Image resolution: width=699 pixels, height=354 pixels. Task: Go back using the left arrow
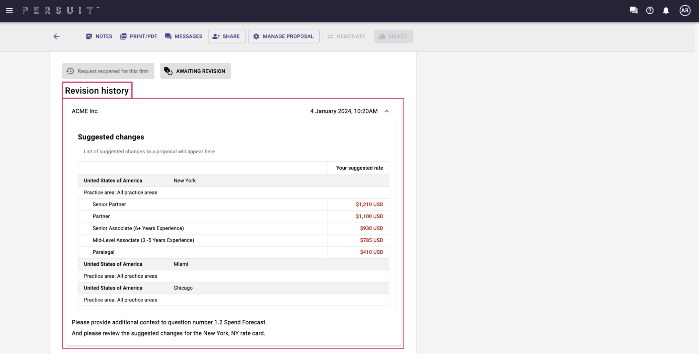(x=56, y=36)
